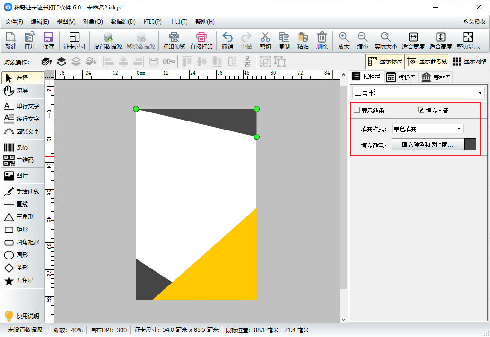This screenshot has width=490, height=337.
Task: Click the 新建 (New) toolbar icon
Action: tap(10, 41)
